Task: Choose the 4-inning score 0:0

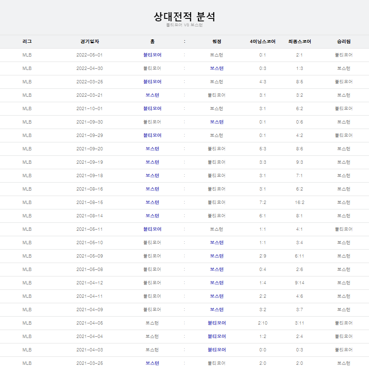Action: point(263,350)
